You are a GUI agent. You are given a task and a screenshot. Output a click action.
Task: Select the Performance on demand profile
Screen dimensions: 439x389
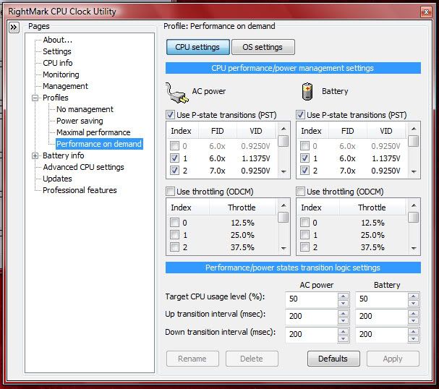99,144
